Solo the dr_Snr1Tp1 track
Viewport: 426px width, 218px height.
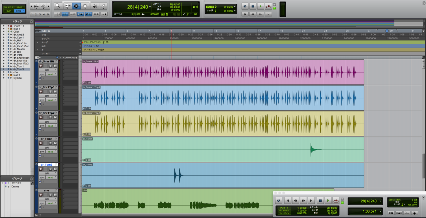(x=50, y=92)
